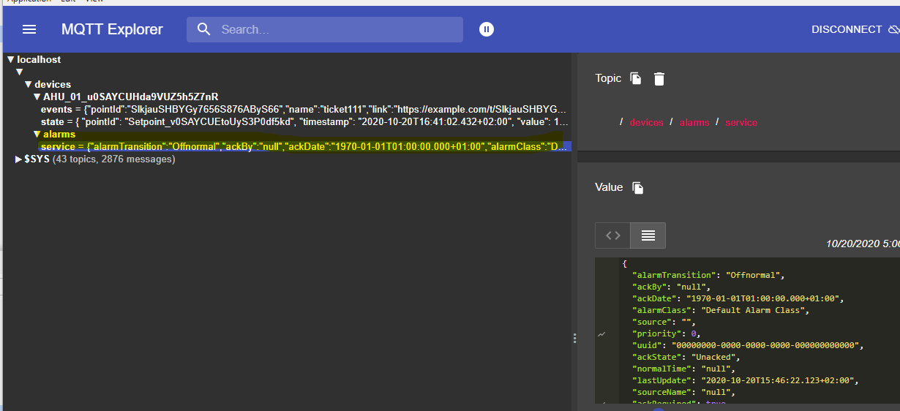Click the pause updates button
The width and height of the screenshot is (900, 411).
click(487, 29)
